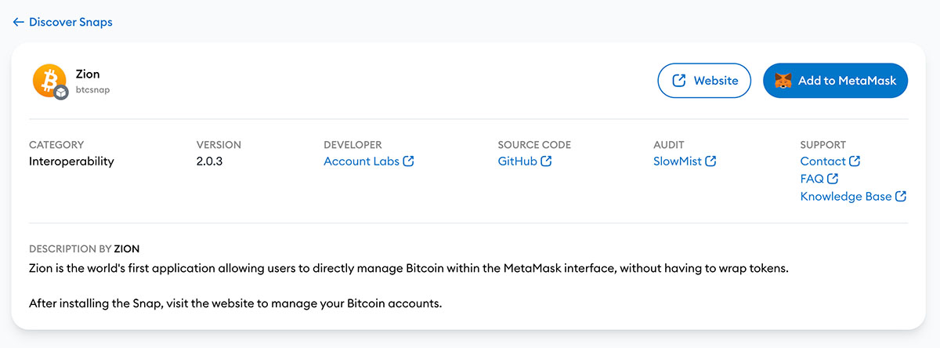Open the Account Labs developer link
Image resolution: width=940 pixels, height=348 pixels.
[361, 161]
